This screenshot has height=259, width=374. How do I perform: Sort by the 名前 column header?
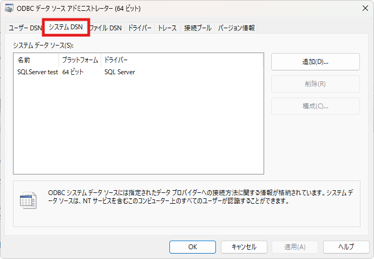[x=36, y=60]
